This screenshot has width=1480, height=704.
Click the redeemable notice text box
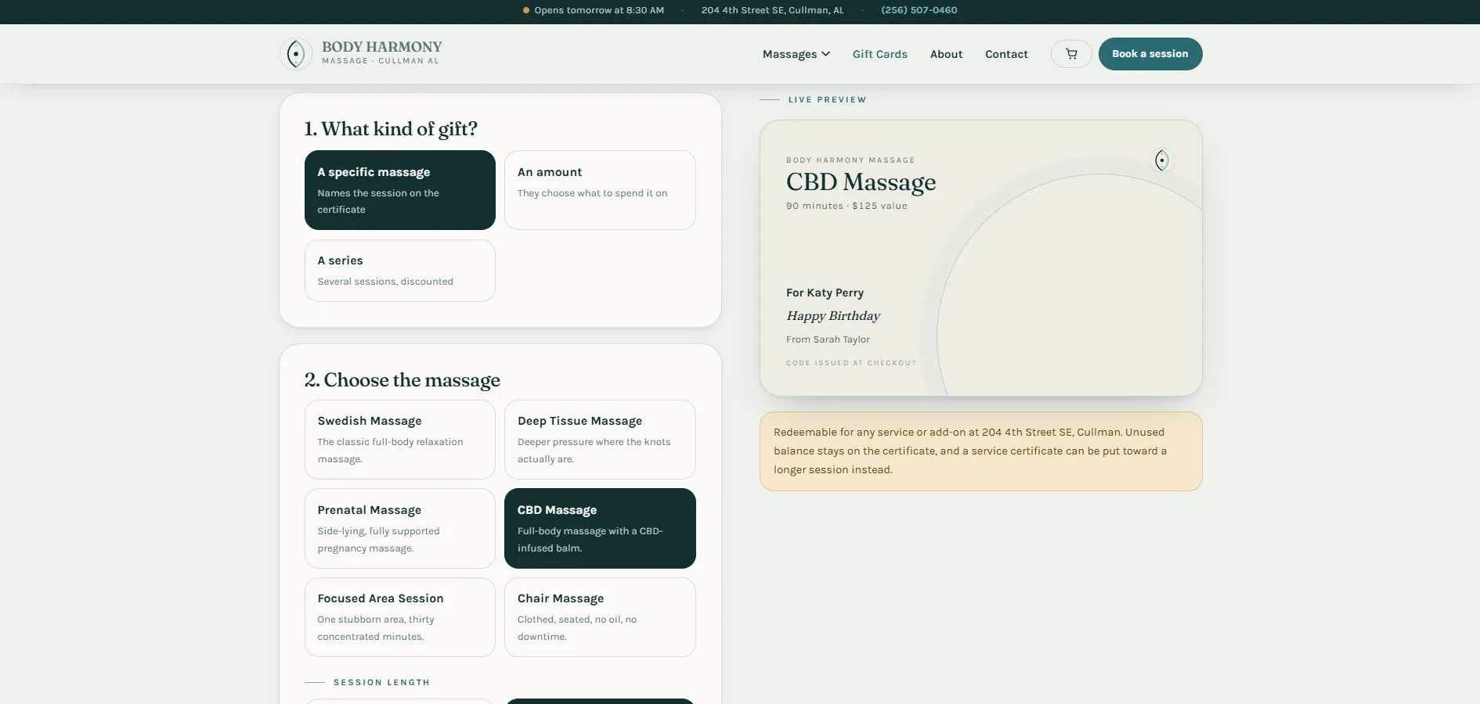tap(980, 451)
